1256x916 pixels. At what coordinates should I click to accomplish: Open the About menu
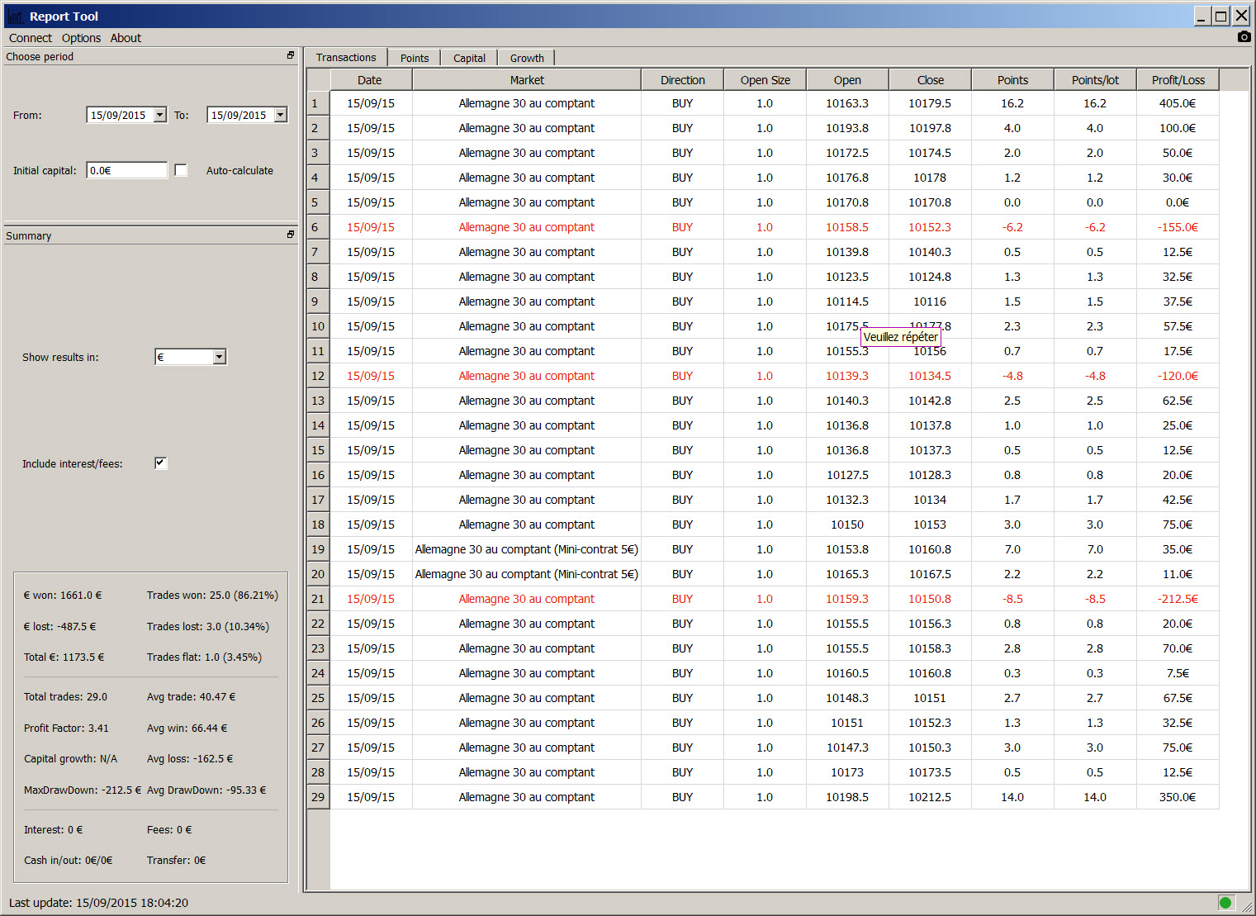point(126,38)
